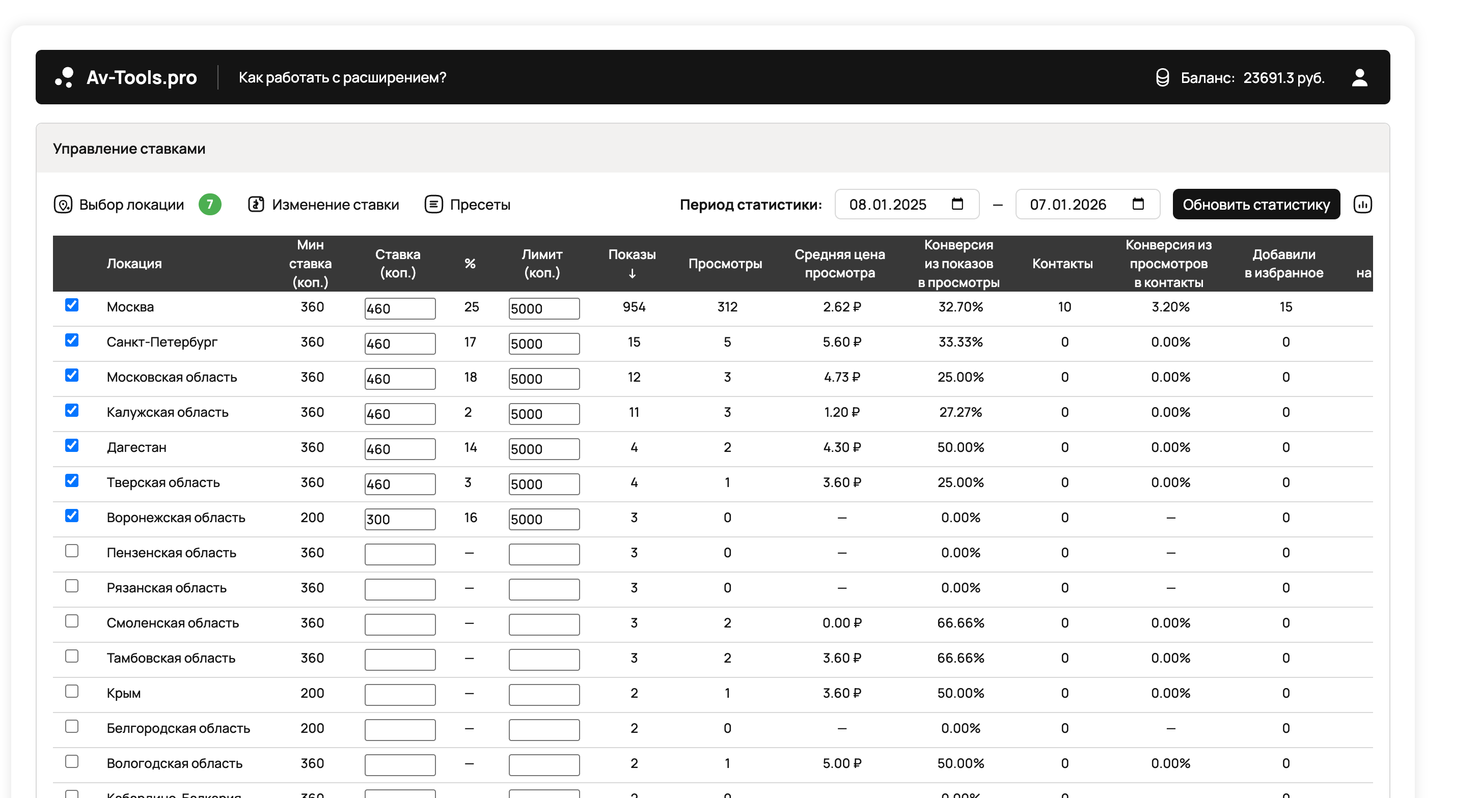
Task: Open end date calendar picker icon
Action: tap(1138, 204)
